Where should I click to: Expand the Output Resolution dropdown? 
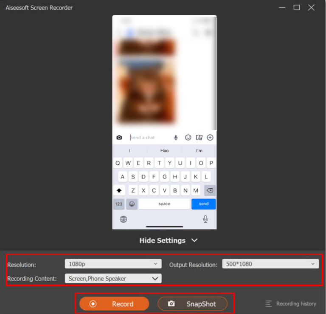click(270, 264)
